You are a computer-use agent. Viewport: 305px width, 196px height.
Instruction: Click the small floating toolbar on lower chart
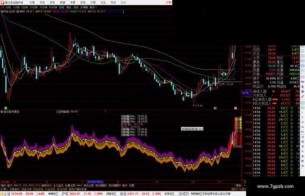[x=192, y=129]
